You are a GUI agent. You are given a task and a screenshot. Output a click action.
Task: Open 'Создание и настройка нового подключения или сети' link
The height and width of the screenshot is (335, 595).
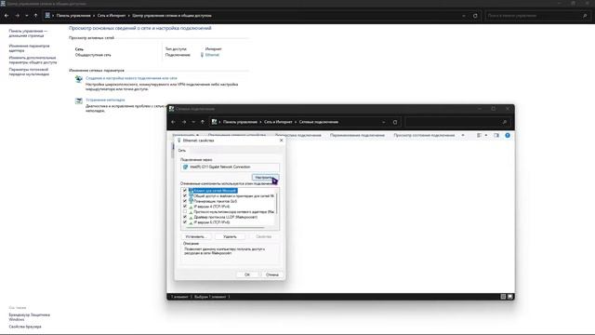[x=131, y=78]
